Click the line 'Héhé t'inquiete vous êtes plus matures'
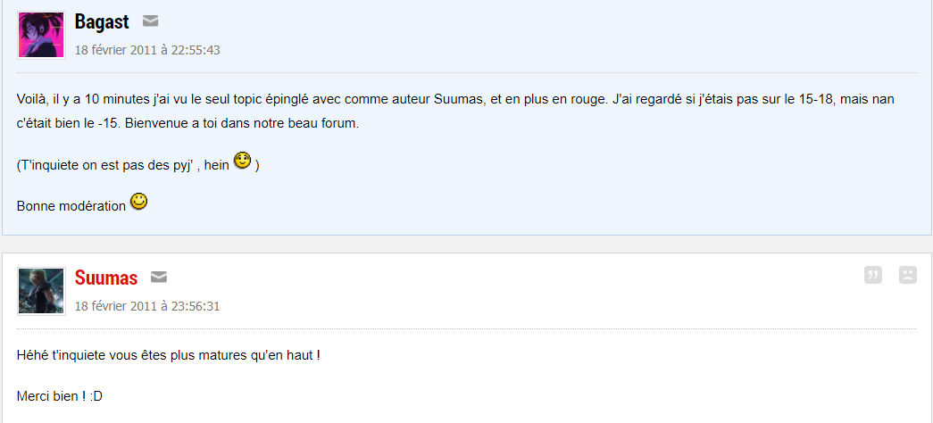 tap(169, 356)
